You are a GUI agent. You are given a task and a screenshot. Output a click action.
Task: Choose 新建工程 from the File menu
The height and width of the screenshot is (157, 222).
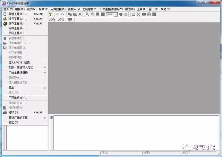click(x=17, y=14)
